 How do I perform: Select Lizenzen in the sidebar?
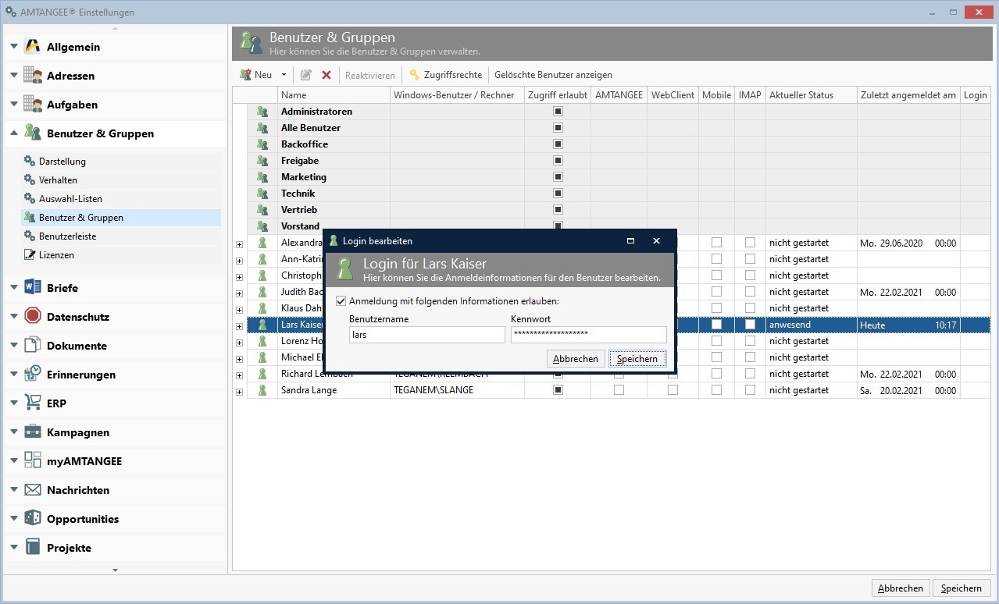click(56, 255)
